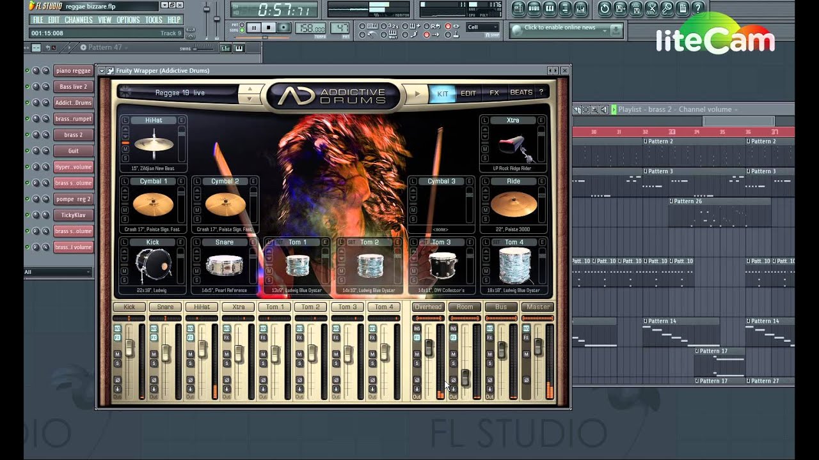This screenshot has width=819, height=460.
Task: Click the phase invert button on Kick mixer channel
Action: point(118,380)
